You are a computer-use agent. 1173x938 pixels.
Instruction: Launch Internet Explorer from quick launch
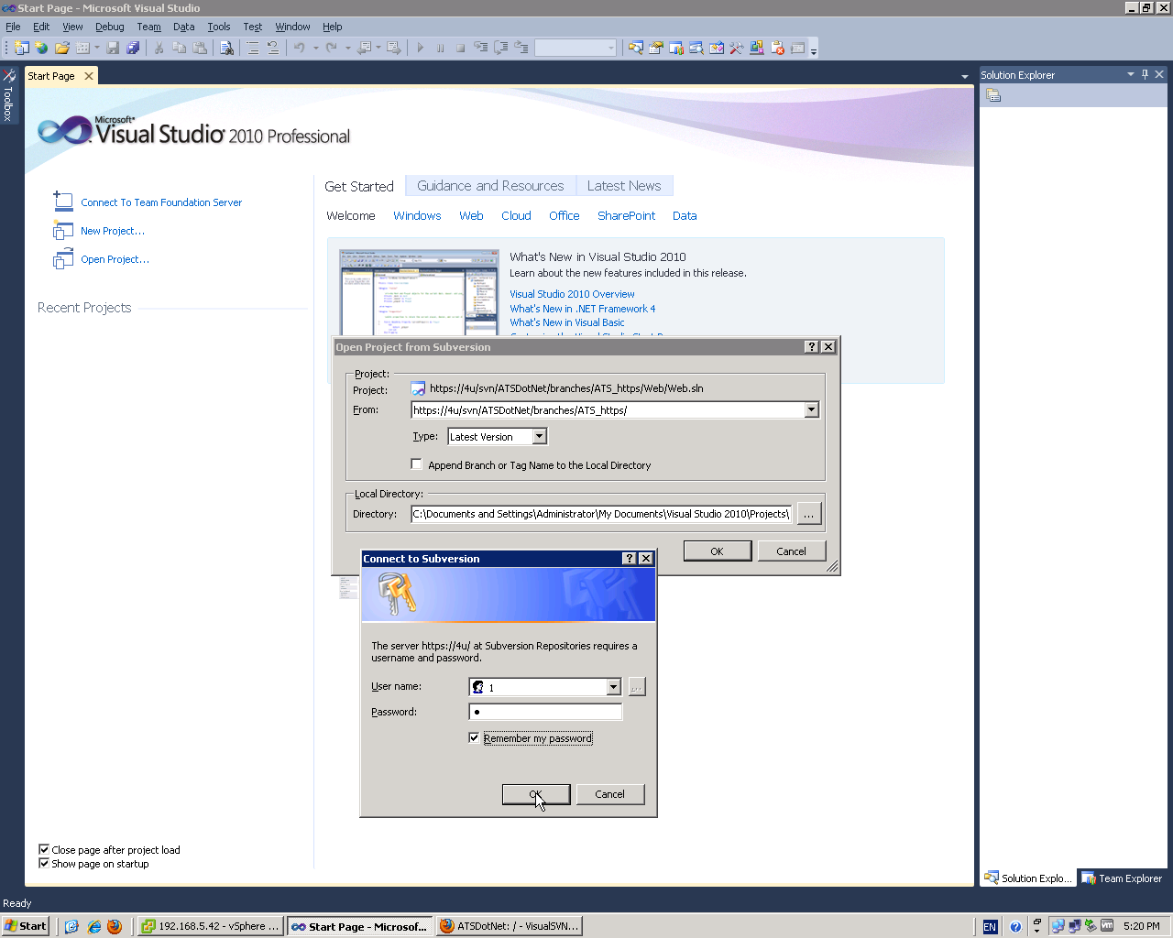tap(93, 926)
